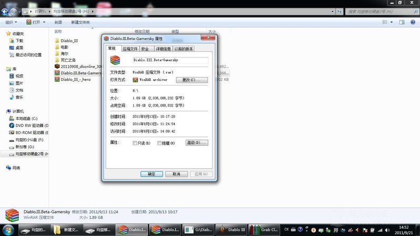Open the view options dropdown arrow

pos(391,22)
